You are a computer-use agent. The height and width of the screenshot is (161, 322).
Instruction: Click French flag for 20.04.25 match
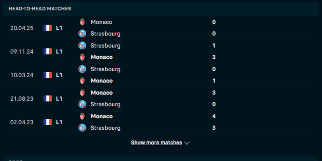pyautogui.click(x=48, y=28)
